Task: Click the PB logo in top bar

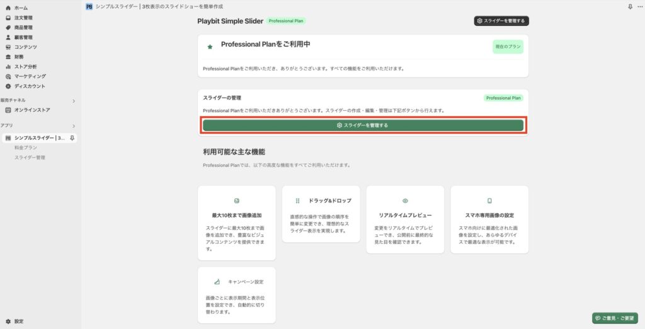Action: coord(89,6)
